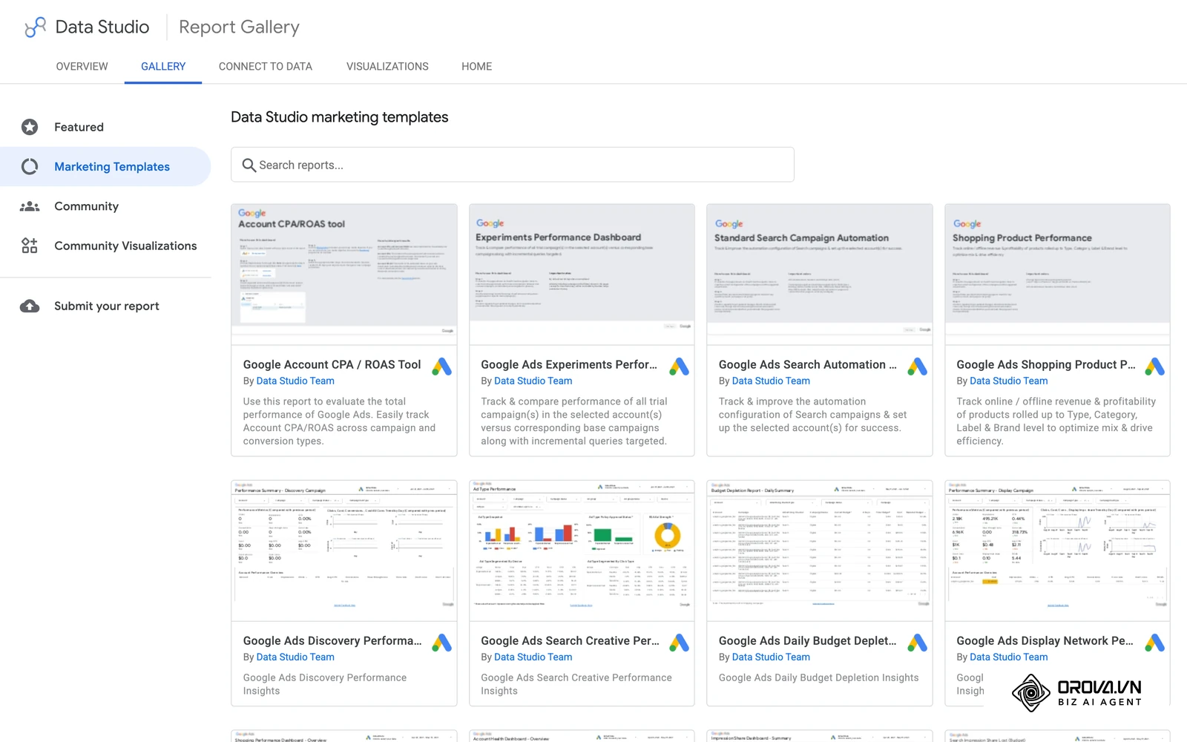Viewport: 1187px width, 742px height.
Task: Click the Data Studio logo icon
Action: click(35, 27)
